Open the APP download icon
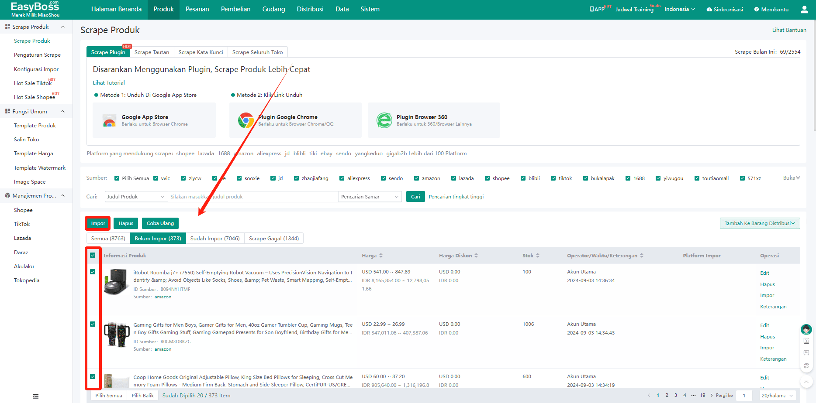This screenshot has width=816, height=403. click(591, 9)
